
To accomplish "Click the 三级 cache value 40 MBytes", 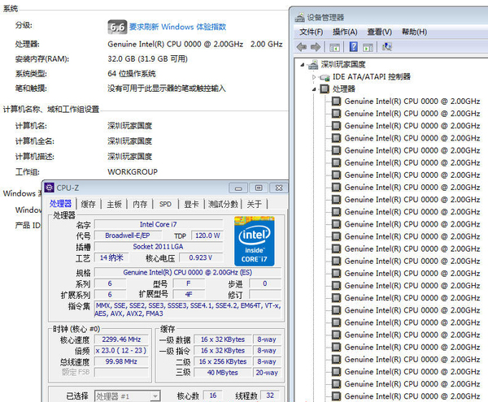I will click(x=223, y=373).
